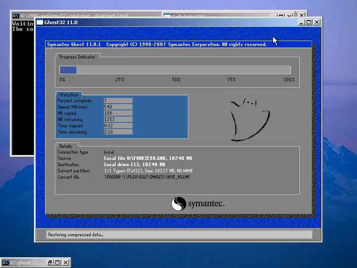Click the Ghost mascot drawing

pos(250,119)
